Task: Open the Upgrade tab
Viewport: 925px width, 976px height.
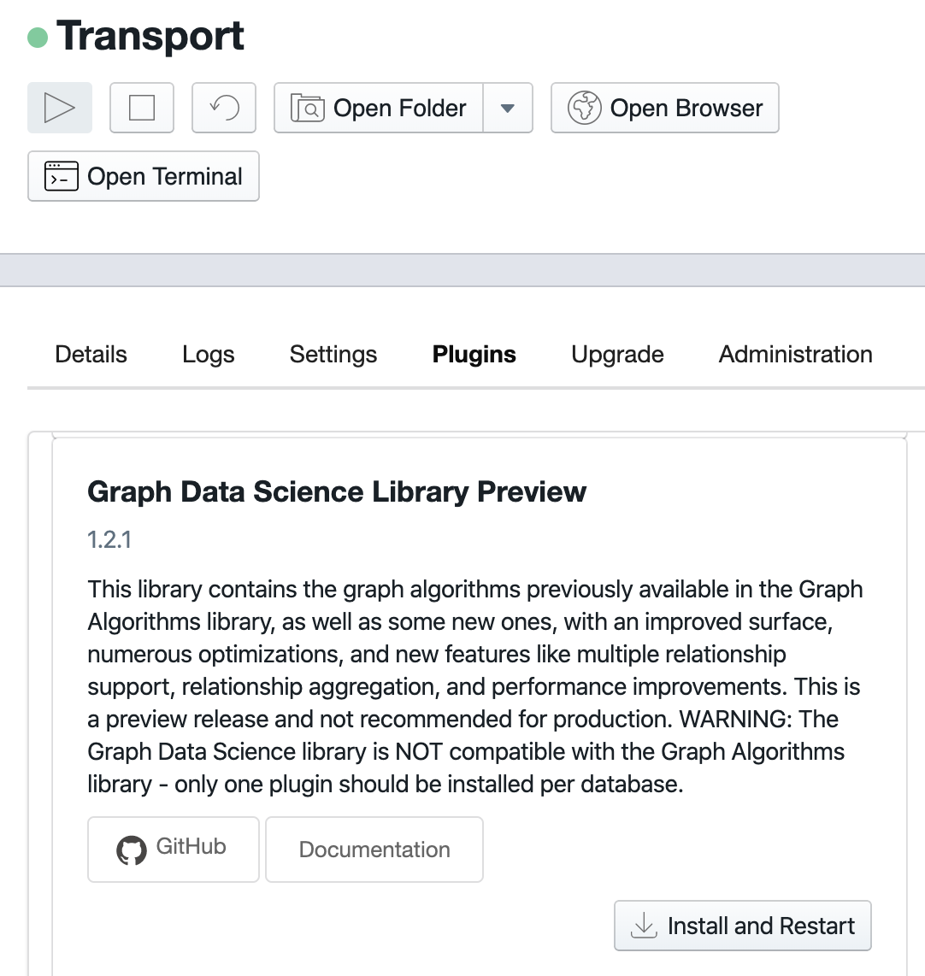Action: point(617,354)
